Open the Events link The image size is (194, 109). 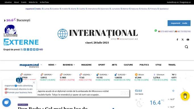(24, 2)
